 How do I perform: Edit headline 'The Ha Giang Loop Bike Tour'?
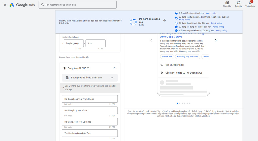[x=90, y=133]
